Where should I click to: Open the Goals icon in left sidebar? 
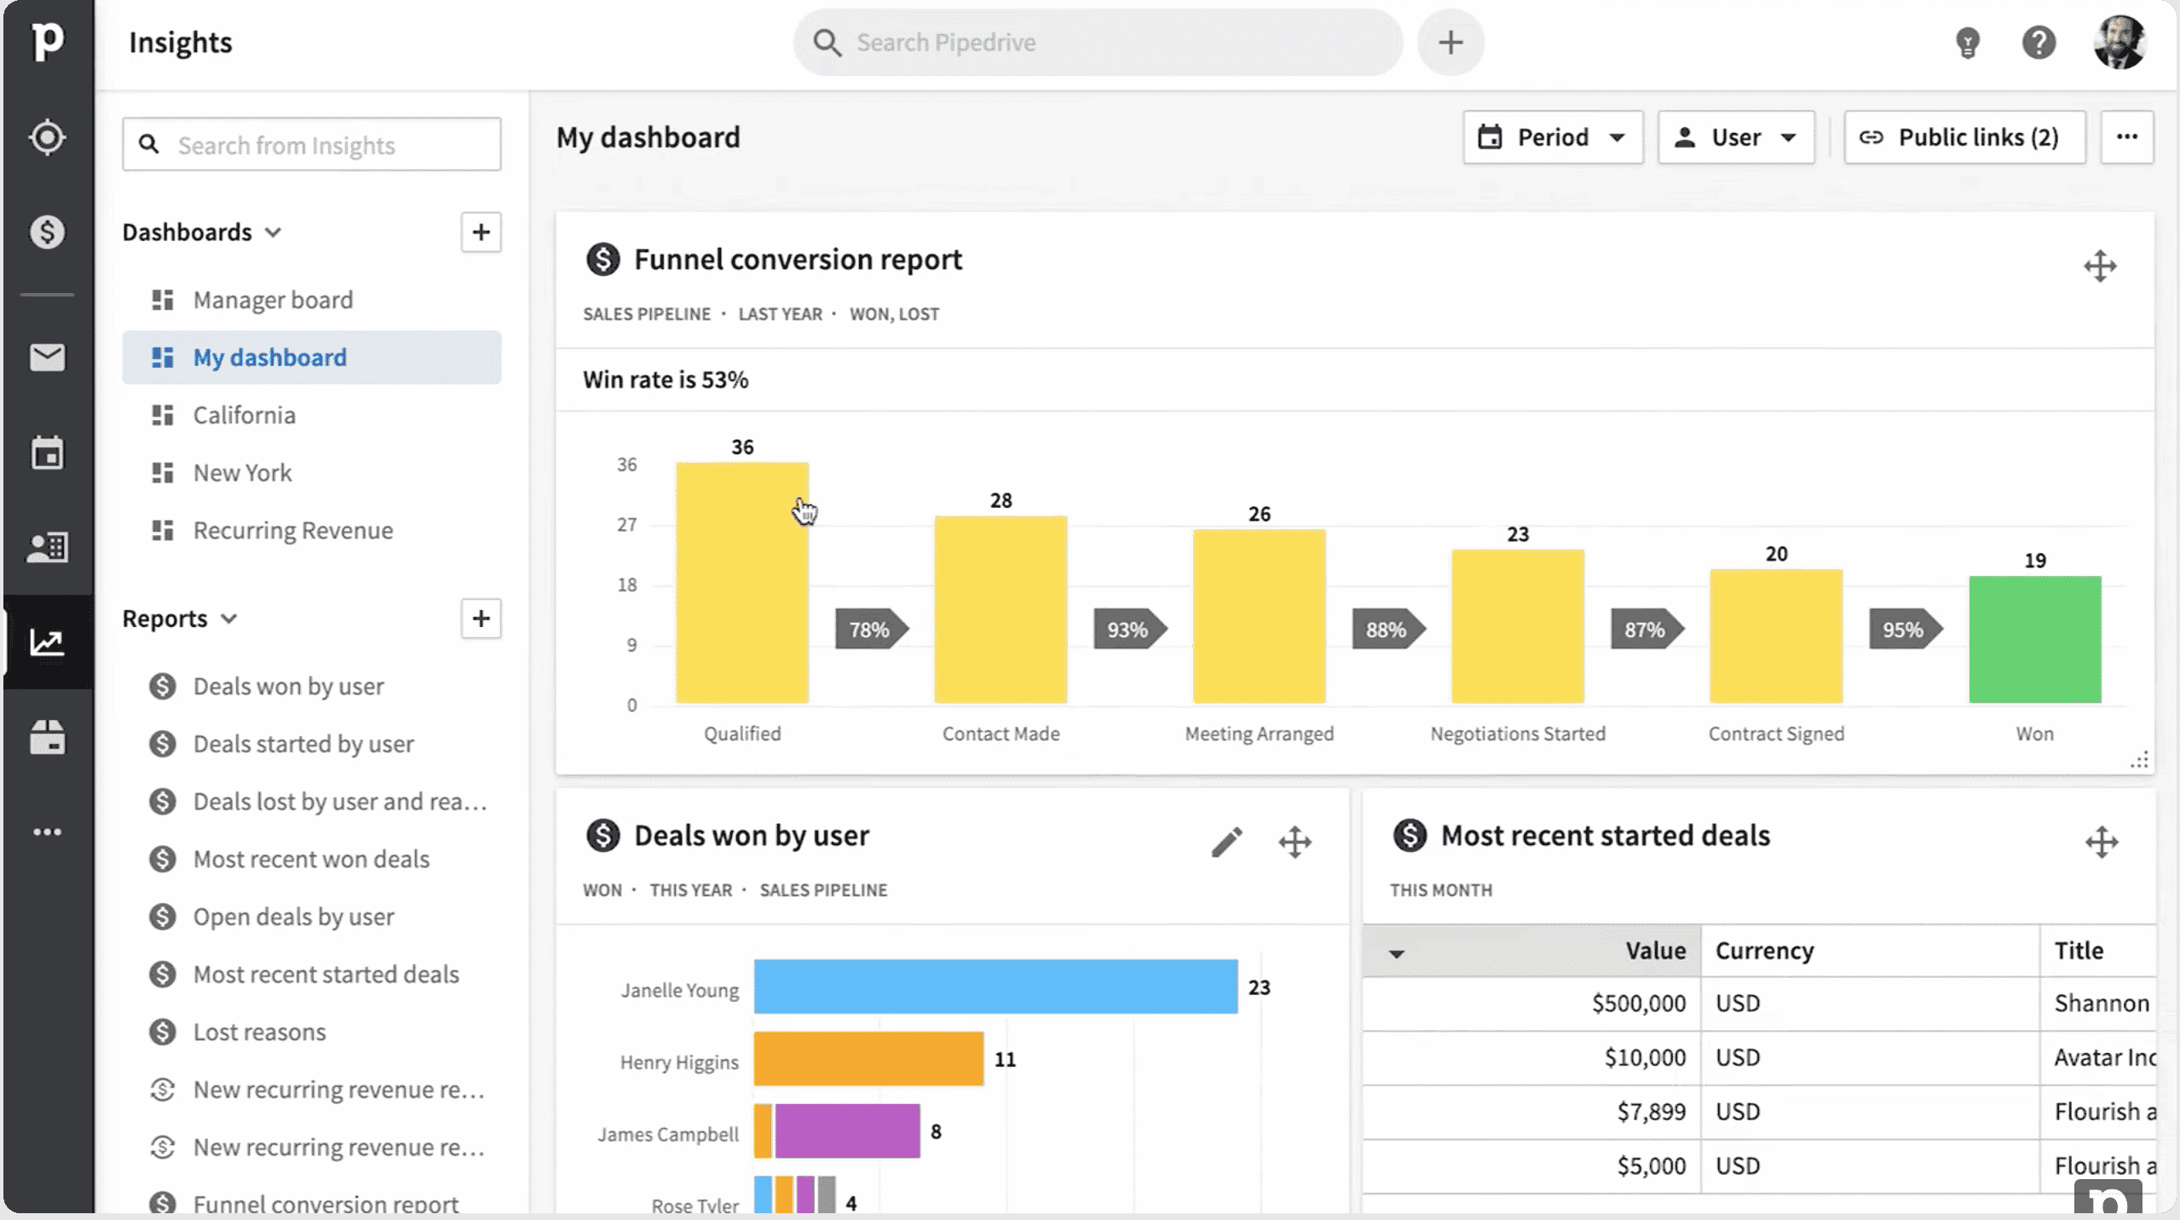tap(46, 138)
